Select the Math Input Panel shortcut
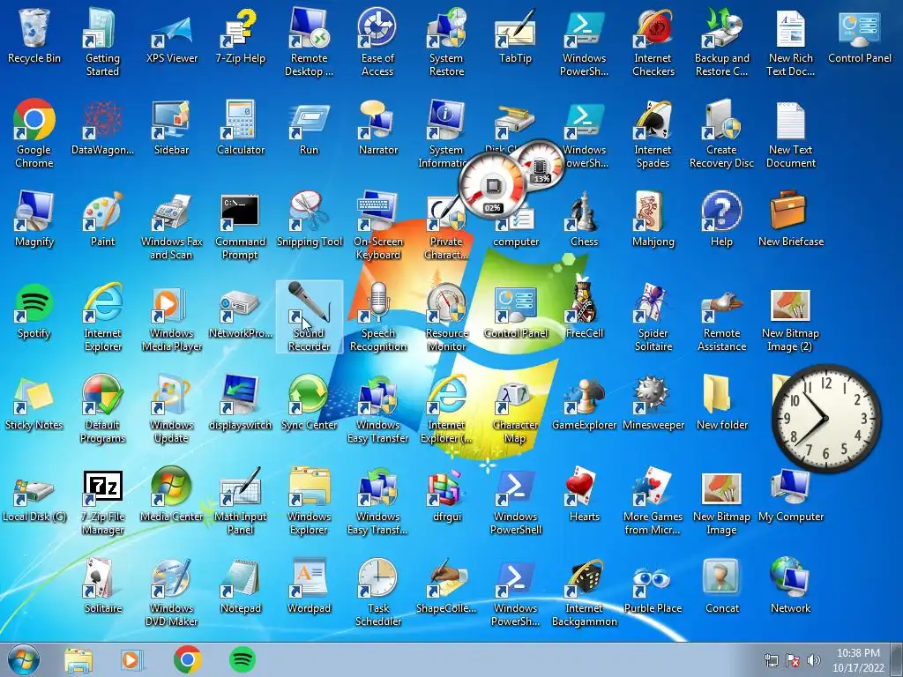 240,487
